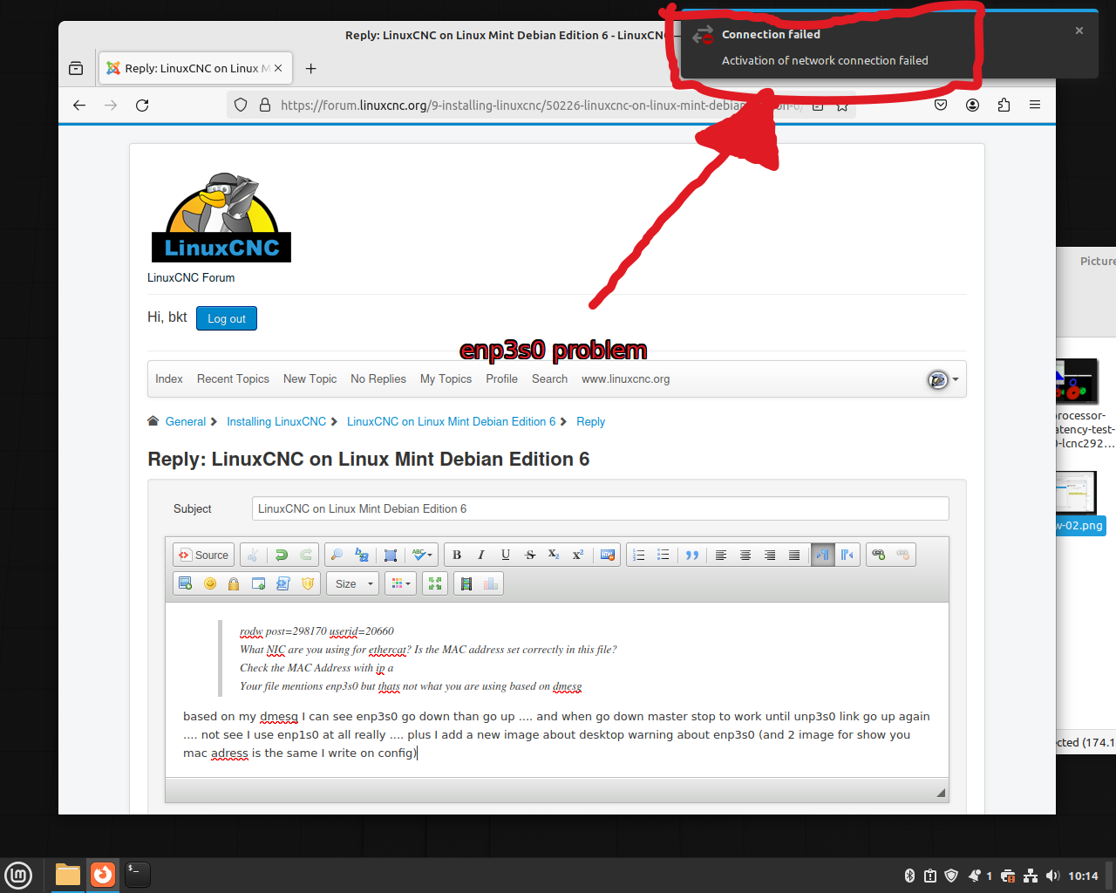Toggle strikethrough formatting
Image resolution: width=1116 pixels, height=893 pixels.
530,555
